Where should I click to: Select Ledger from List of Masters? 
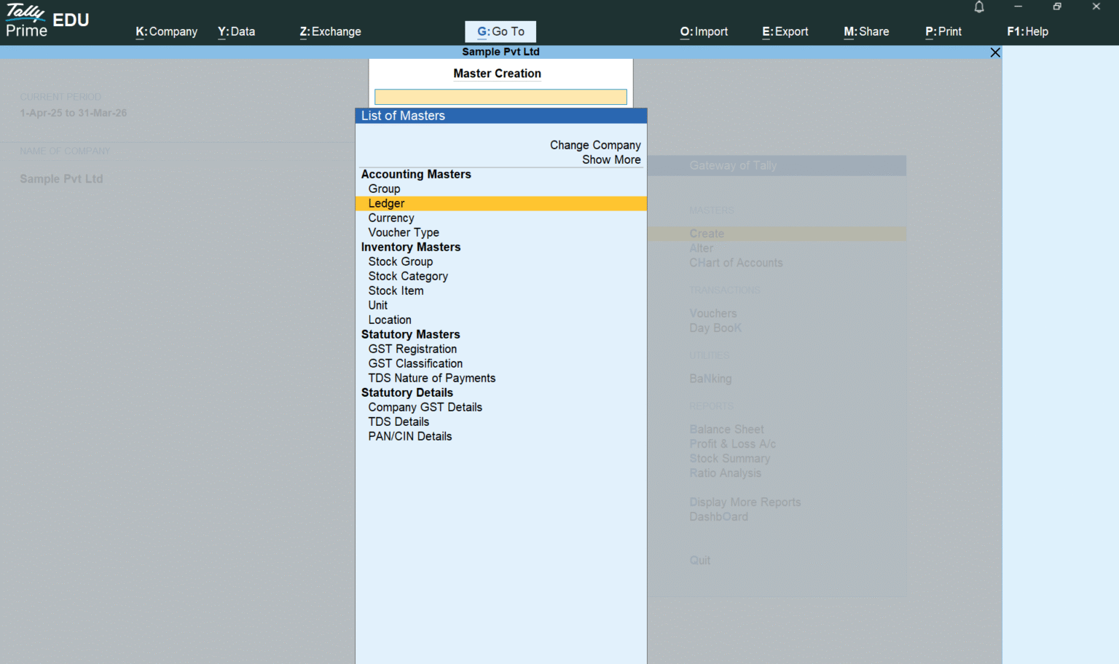pos(386,203)
